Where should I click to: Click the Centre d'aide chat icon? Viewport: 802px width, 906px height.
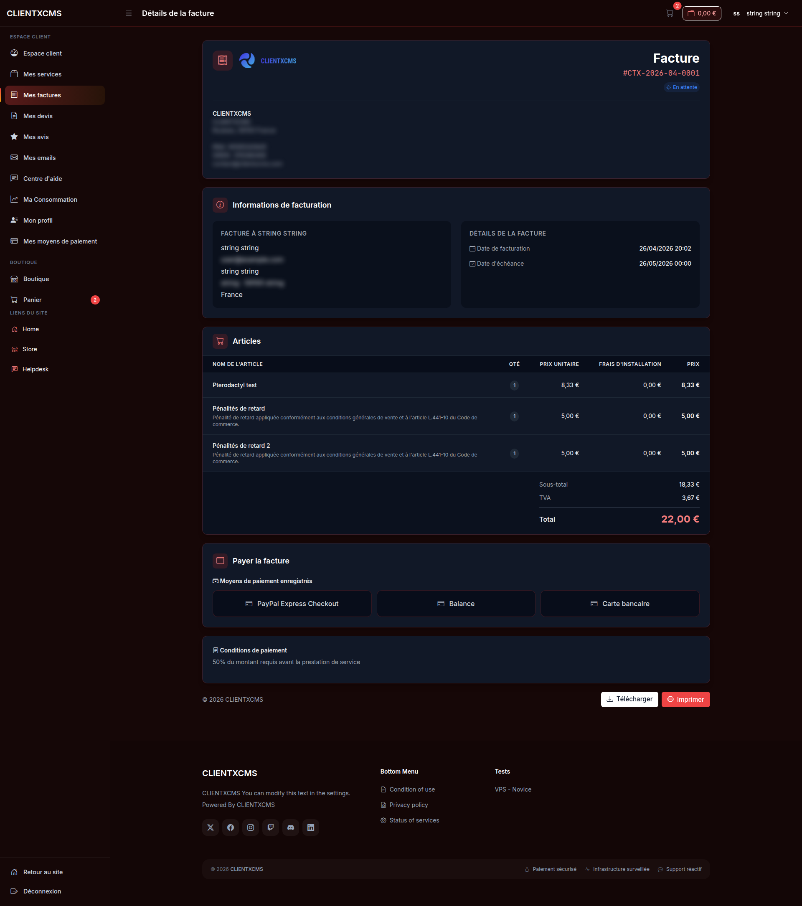click(14, 178)
